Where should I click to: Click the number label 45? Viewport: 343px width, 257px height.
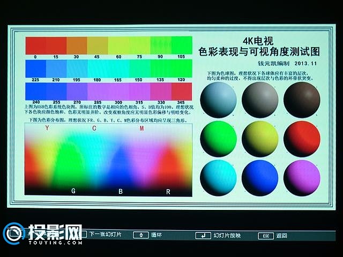click(97, 57)
